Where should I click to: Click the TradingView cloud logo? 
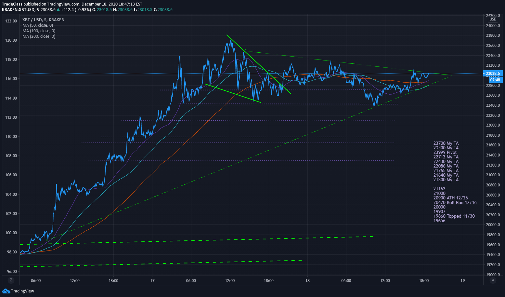pos(6,291)
